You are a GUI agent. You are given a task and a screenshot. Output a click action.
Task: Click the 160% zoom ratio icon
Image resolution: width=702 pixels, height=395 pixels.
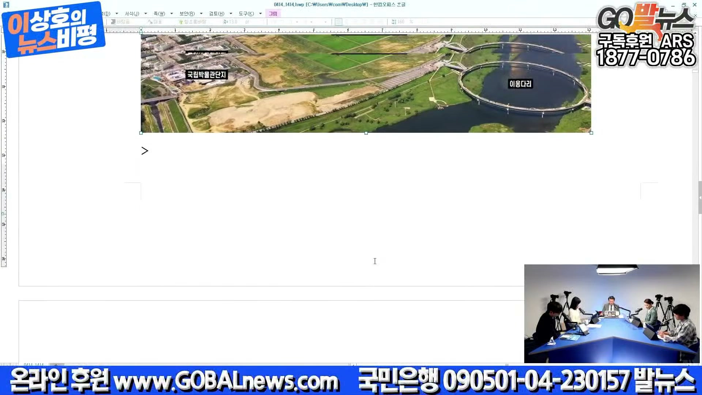click(394, 22)
